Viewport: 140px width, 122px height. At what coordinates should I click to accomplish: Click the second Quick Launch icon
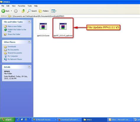click(x=22, y=120)
